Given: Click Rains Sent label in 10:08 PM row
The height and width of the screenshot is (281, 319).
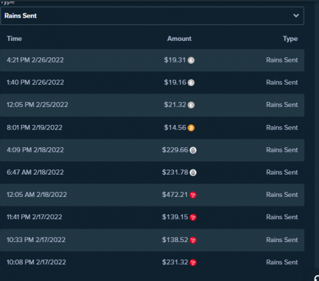Looking at the screenshot, I should tap(282, 263).
